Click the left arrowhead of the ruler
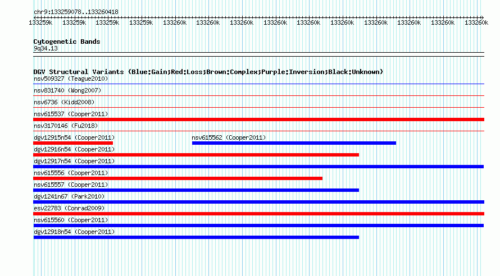The height and width of the screenshot is (276, 500). [35, 17]
